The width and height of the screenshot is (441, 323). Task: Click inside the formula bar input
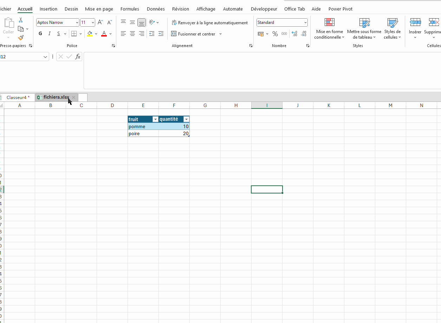pos(262,71)
